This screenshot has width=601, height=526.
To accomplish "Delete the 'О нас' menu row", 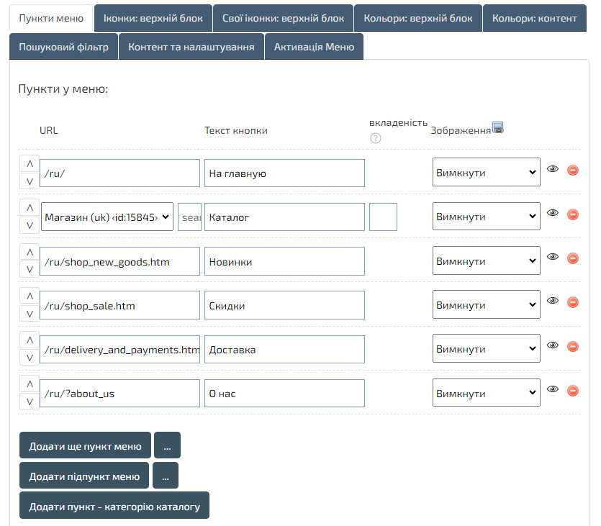I will click(573, 391).
